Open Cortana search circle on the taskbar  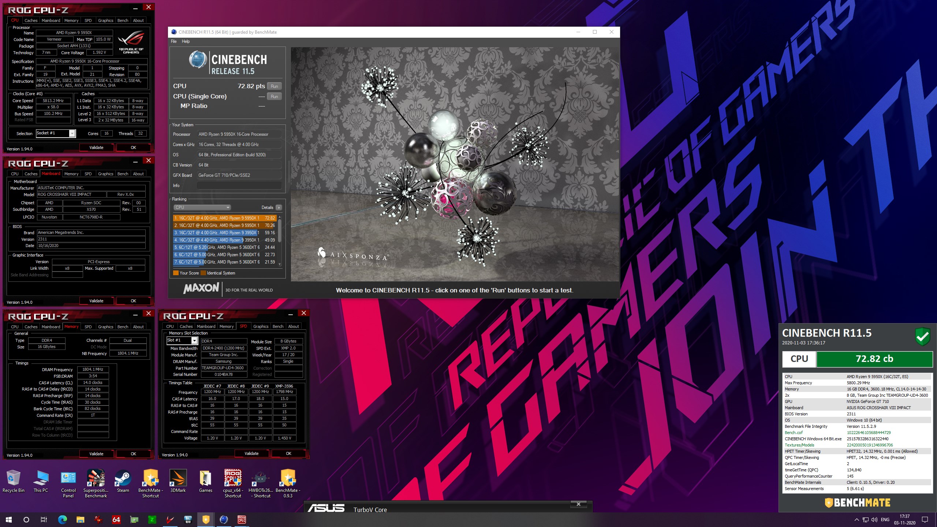pos(26,519)
